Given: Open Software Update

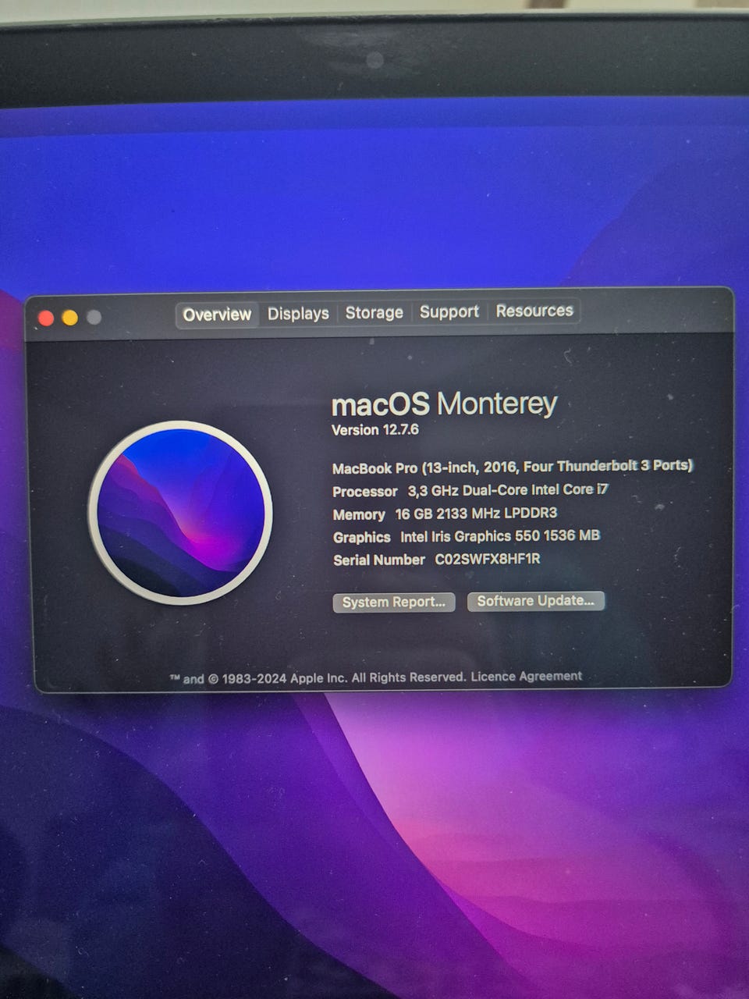Looking at the screenshot, I should click(535, 600).
